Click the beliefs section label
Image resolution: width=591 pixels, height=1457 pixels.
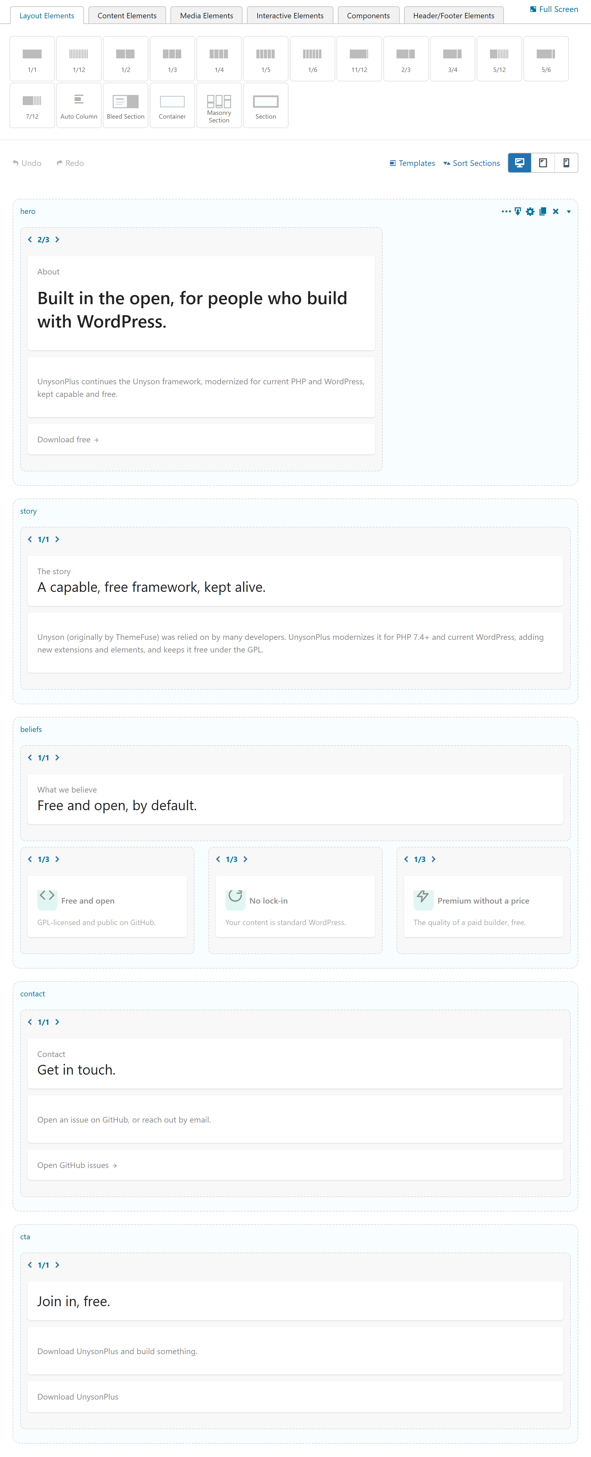pos(31,729)
